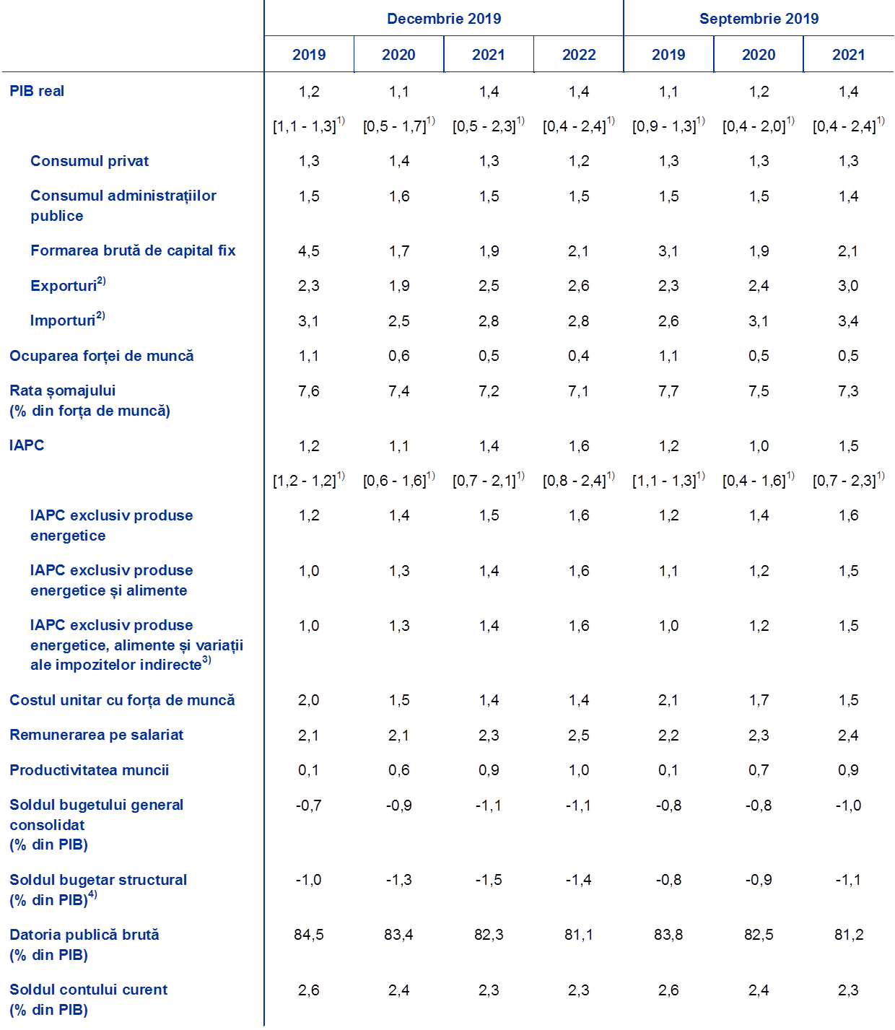Click the PIB real row label
Image resolution: width=895 pixels, height=1030 pixels.
pos(37,91)
